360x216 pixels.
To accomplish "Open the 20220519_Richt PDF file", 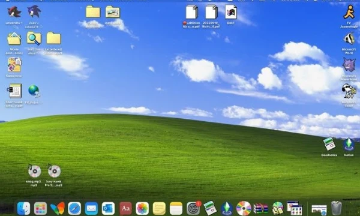I will pyautogui.click(x=211, y=12).
